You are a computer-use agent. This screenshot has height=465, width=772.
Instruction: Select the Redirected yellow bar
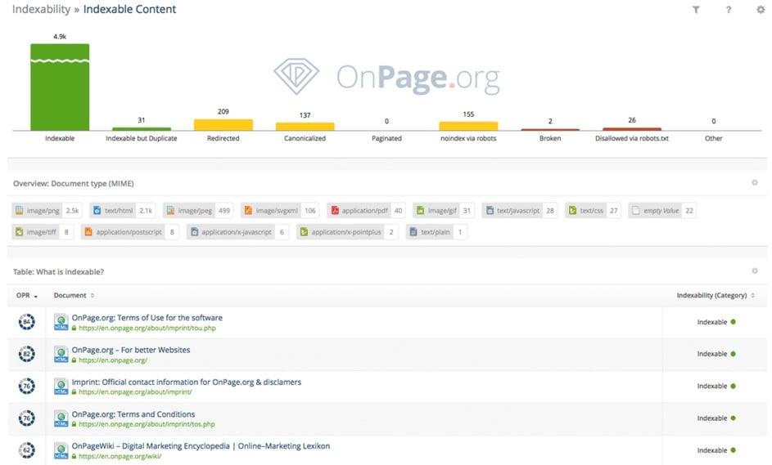tap(223, 125)
